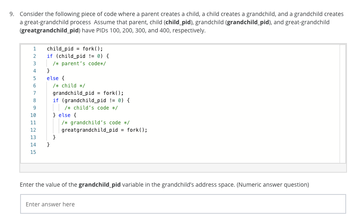Click line number 12 in the gutter
356x224 pixels.
pyautogui.click(x=34, y=130)
